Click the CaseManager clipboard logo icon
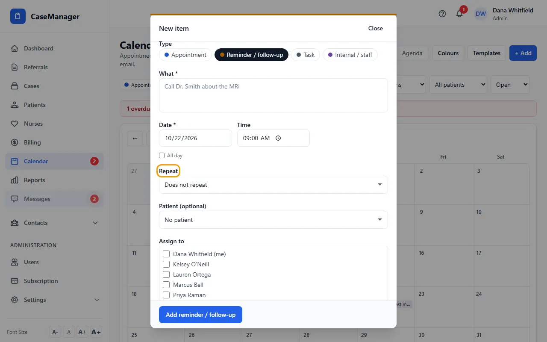Viewport: 547px width, 342px height. pos(18,17)
